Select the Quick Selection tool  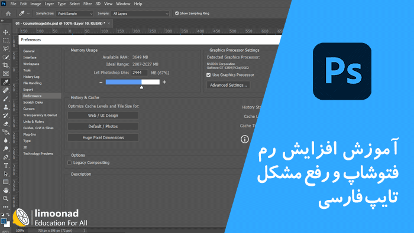point(5,57)
